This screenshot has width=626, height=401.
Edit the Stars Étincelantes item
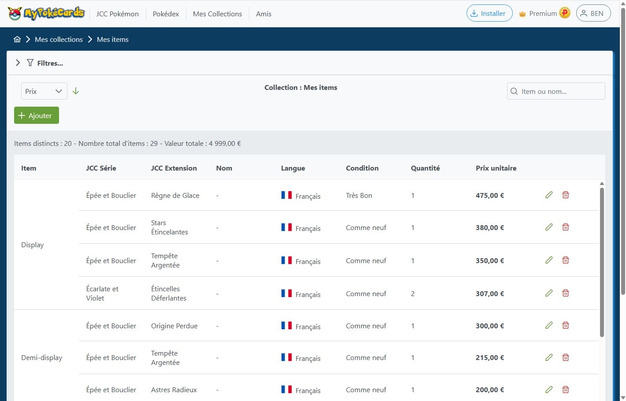(x=549, y=227)
